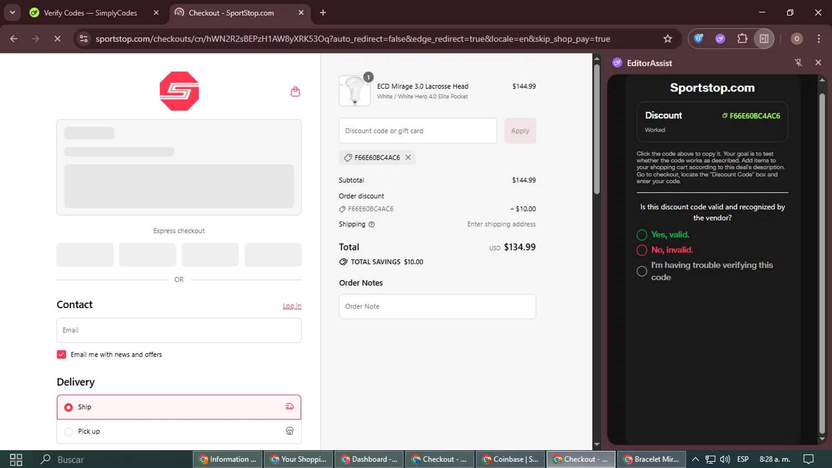Switch the ESP input language indicator
The width and height of the screenshot is (832, 468).
pos(743,459)
